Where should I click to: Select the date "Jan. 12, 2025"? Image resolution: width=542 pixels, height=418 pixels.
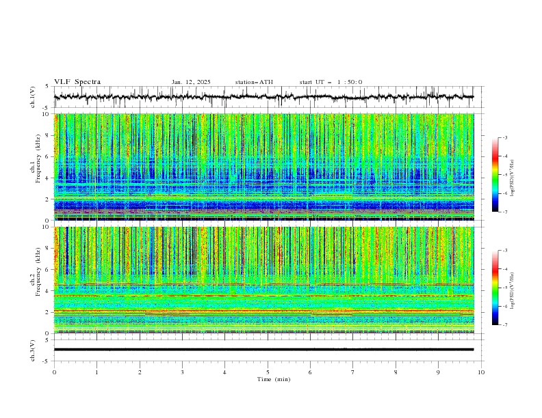(191, 82)
